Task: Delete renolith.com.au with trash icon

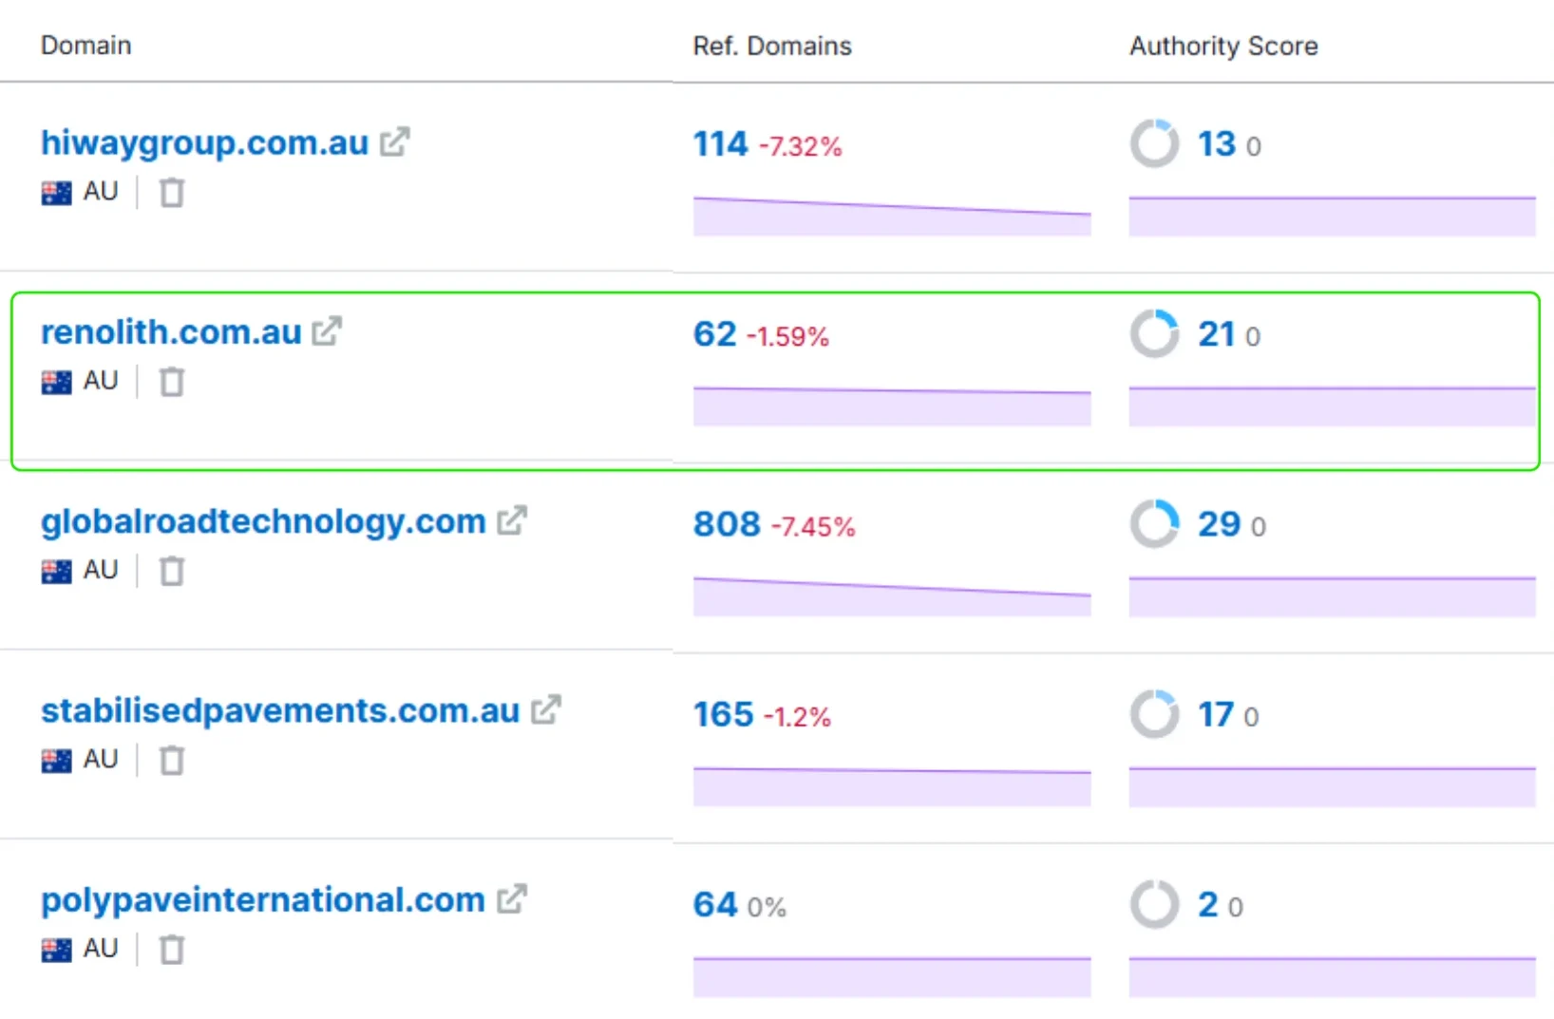Action: [172, 382]
